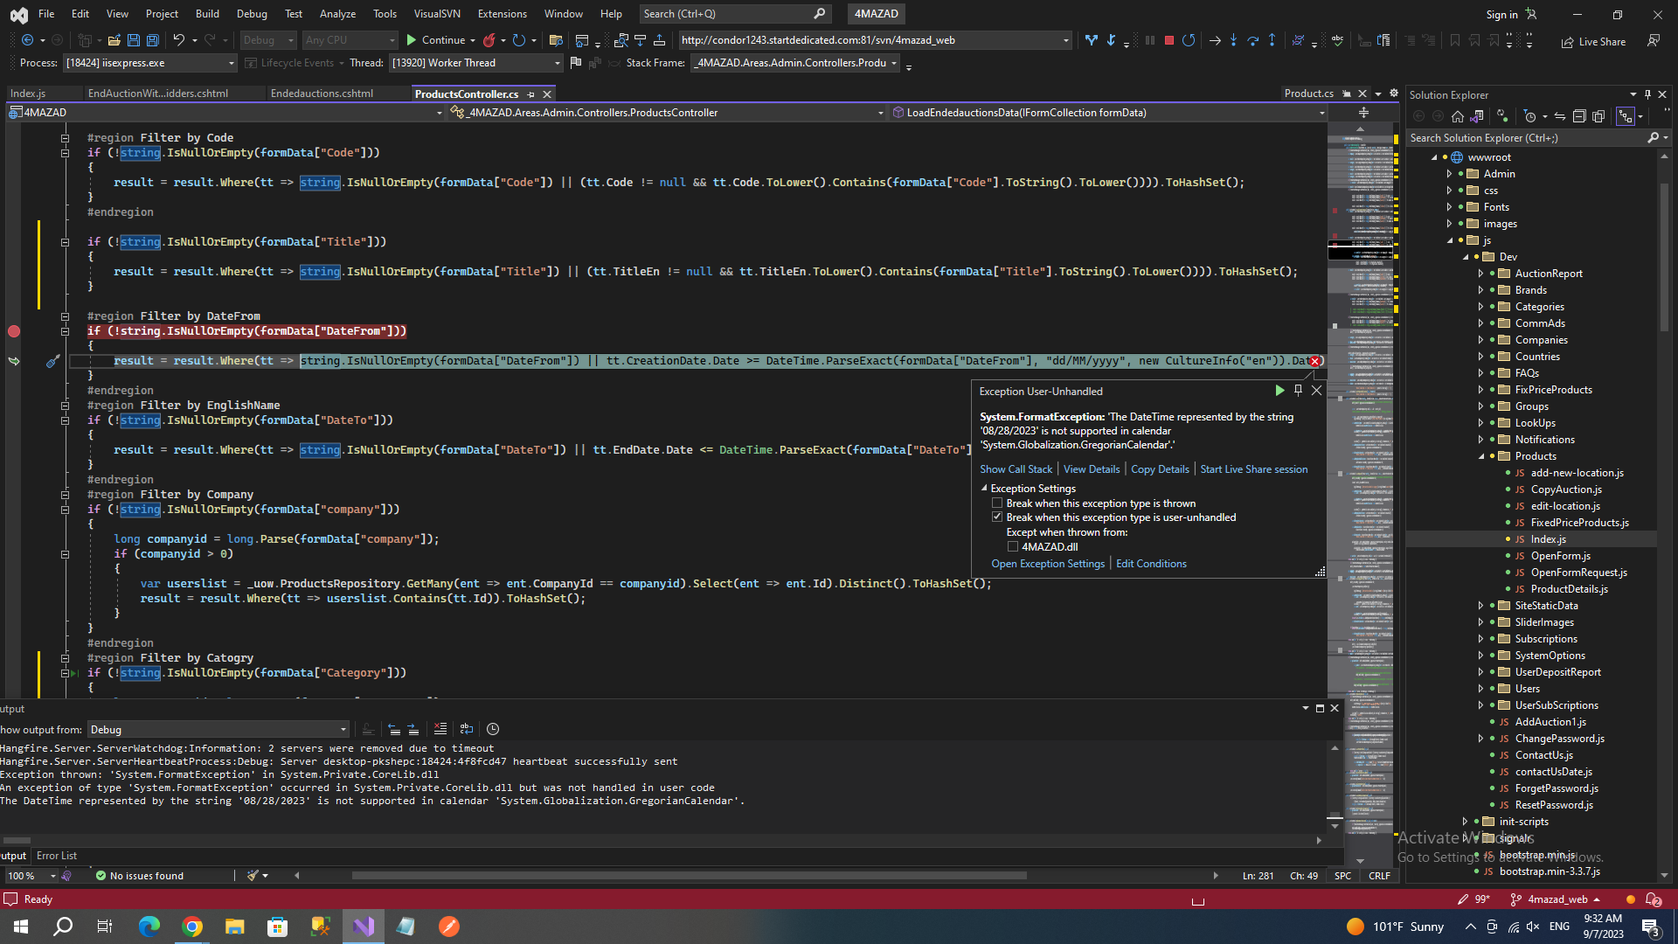The height and width of the screenshot is (944, 1678).
Task: Open Google Chrome from the taskbar
Action: (x=192, y=927)
